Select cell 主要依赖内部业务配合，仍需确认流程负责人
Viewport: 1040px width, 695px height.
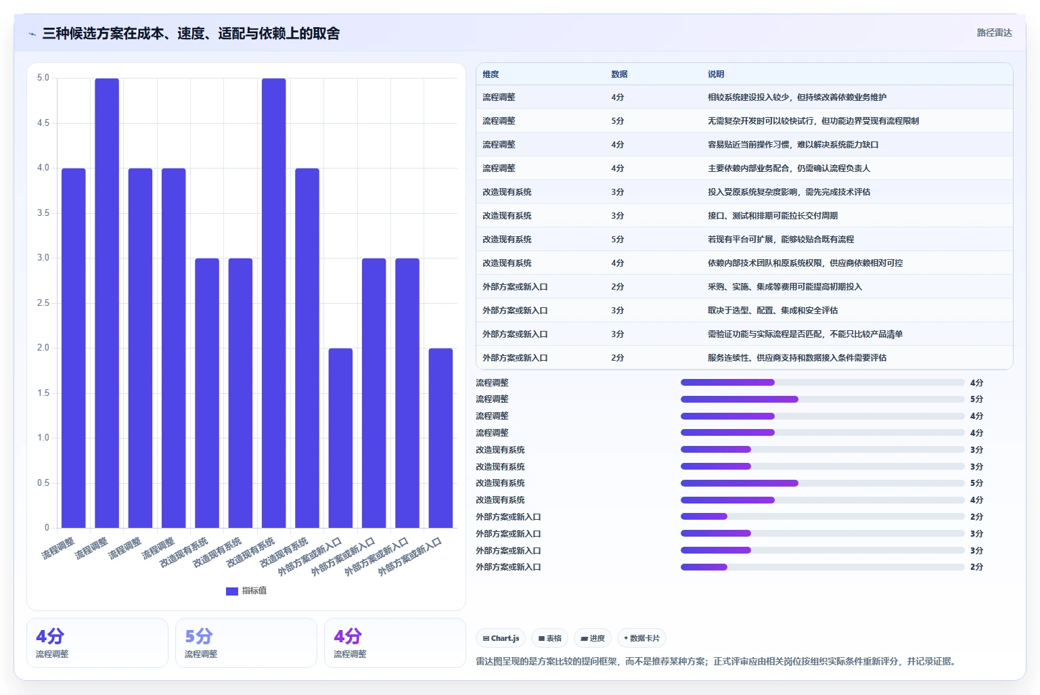[789, 169]
